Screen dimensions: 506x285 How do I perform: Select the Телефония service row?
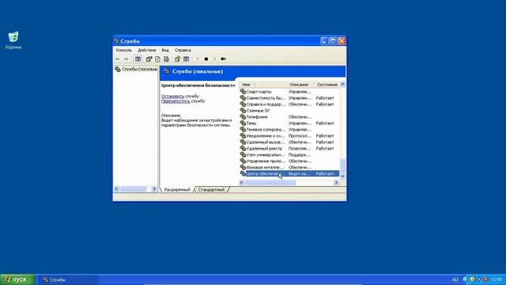[289, 117]
